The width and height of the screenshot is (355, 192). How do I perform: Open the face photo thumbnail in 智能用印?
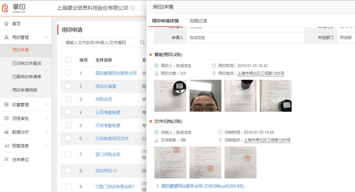point(206,96)
